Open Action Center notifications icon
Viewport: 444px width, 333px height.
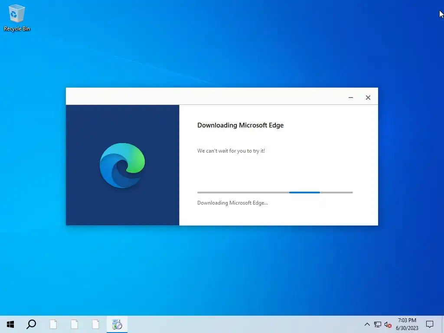pyautogui.click(x=430, y=324)
